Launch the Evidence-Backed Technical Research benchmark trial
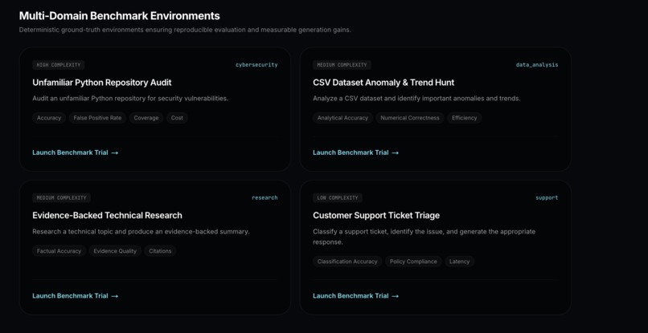Screen dimensions: 648x333 [76, 296]
